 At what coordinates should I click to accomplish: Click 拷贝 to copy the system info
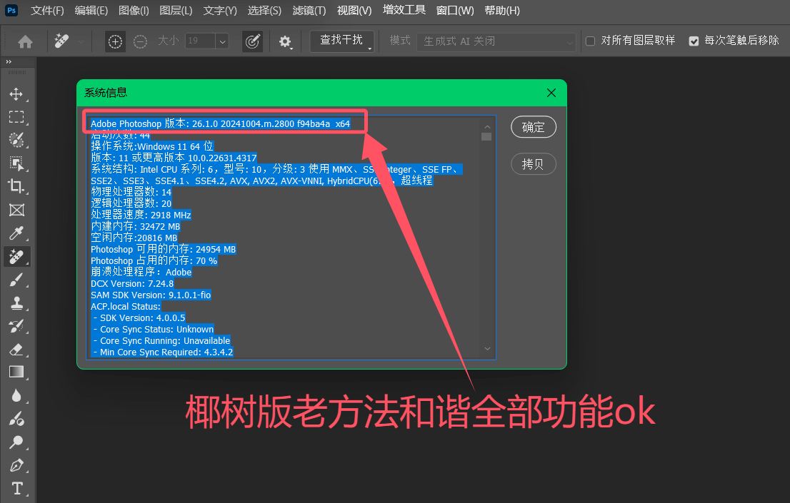click(x=534, y=164)
